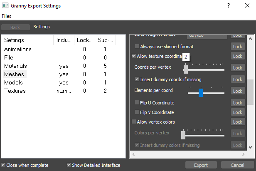Viewport: 256px width, 171px height.
Task: Click the vertical scrollbar up arrow
Action: click(250, 38)
